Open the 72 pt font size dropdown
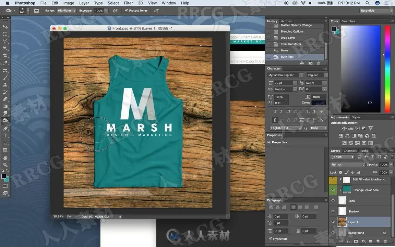The height and width of the screenshot is (247, 395). point(295,83)
